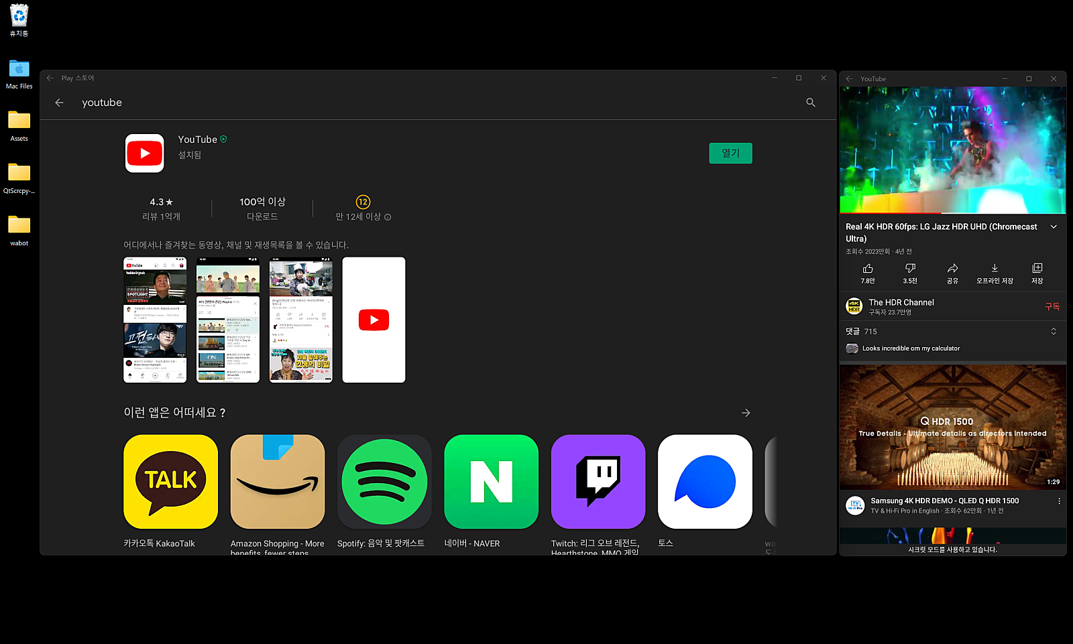Click the age rating info icon
This screenshot has width=1073, height=644.
(x=388, y=217)
